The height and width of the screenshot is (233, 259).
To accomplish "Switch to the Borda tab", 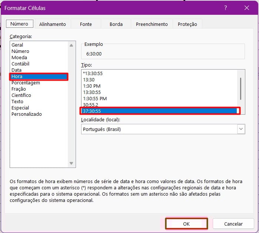I will point(116,24).
